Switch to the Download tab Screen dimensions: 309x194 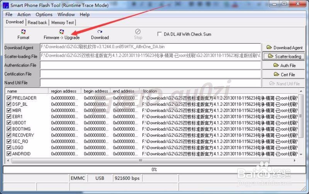[15, 22]
